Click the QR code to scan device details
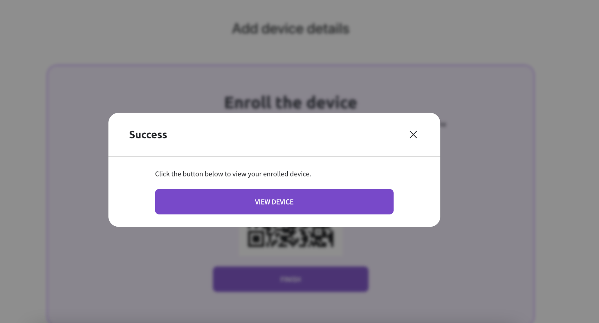599x323 pixels. click(290, 238)
